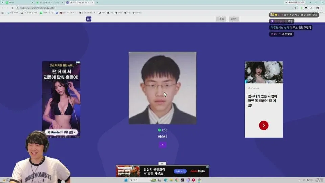Image resolution: width=325 pixels, height=183 pixels.
Task: Collapse the bottom ad with the chevron tab
Action: coord(162,163)
